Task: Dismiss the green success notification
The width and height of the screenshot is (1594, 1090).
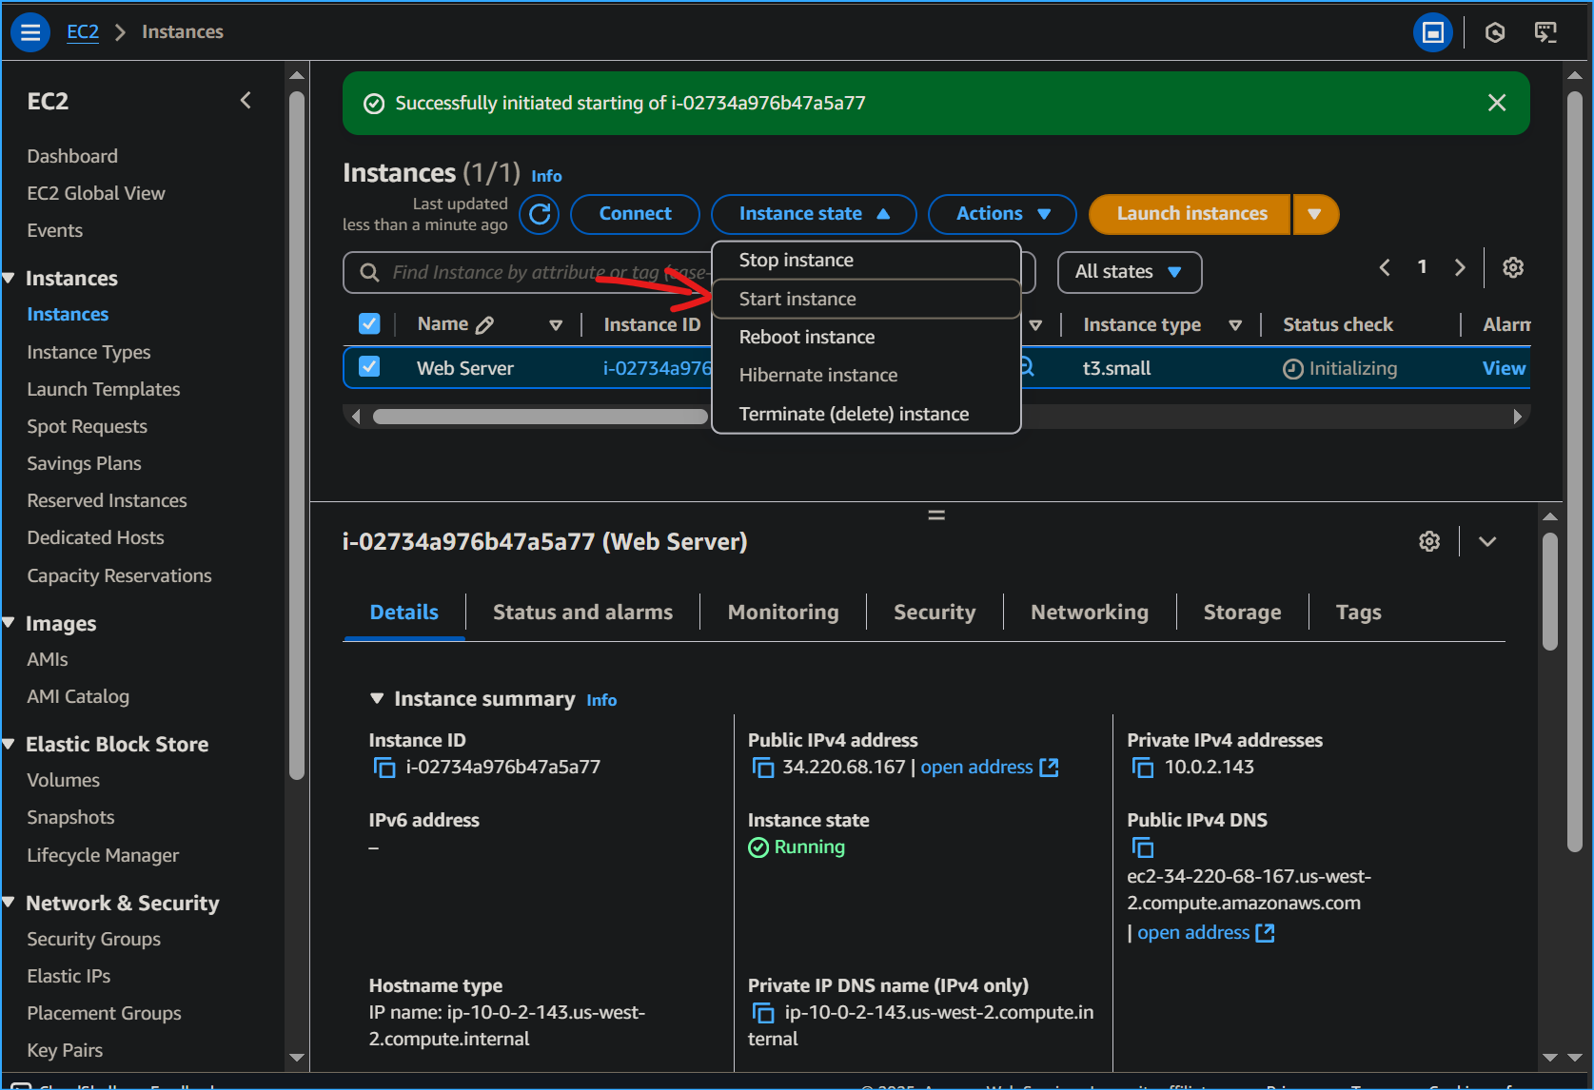Action: tap(1496, 103)
